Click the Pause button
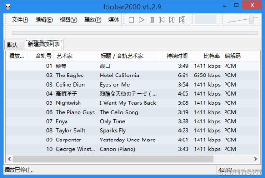 coord(152,20)
